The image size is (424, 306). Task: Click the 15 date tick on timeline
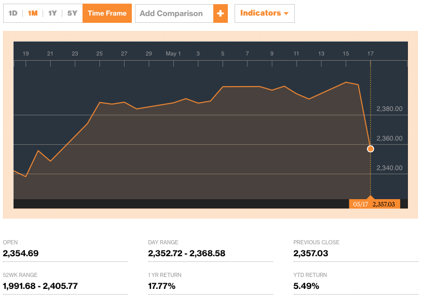(346, 53)
